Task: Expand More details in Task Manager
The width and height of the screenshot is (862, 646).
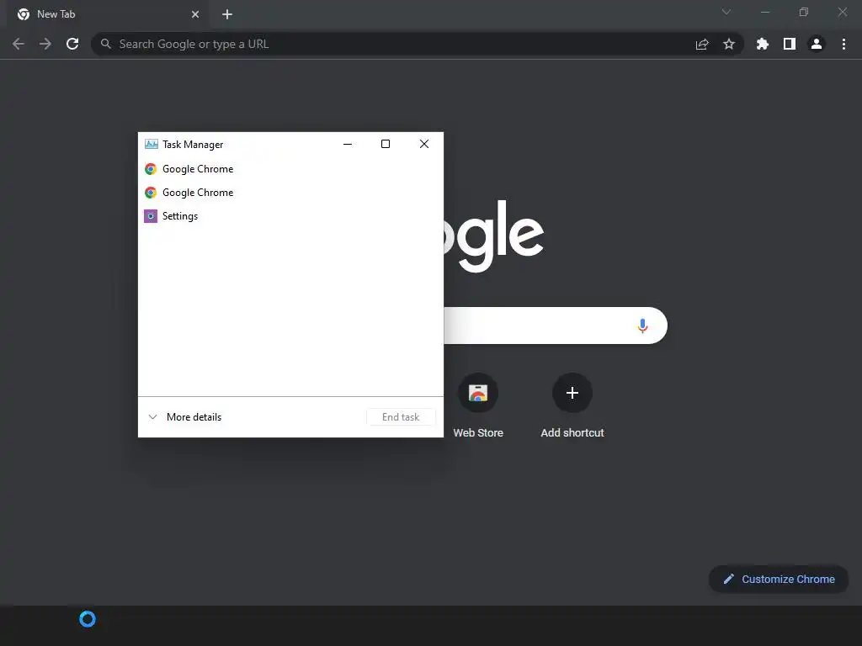Action: [x=184, y=417]
